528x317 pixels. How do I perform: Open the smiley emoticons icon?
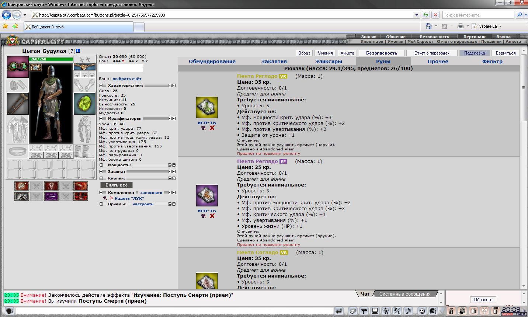click(423, 311)
